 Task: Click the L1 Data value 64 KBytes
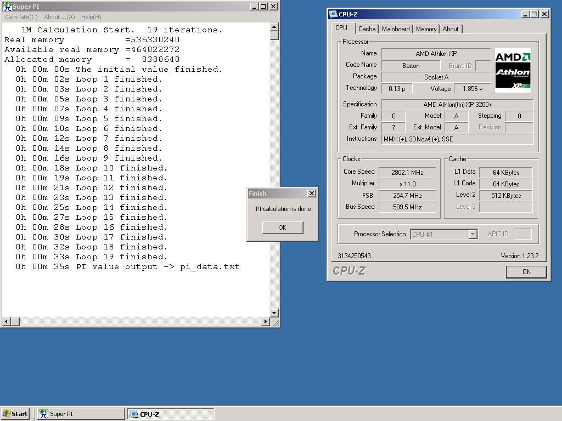coord(505,173)
